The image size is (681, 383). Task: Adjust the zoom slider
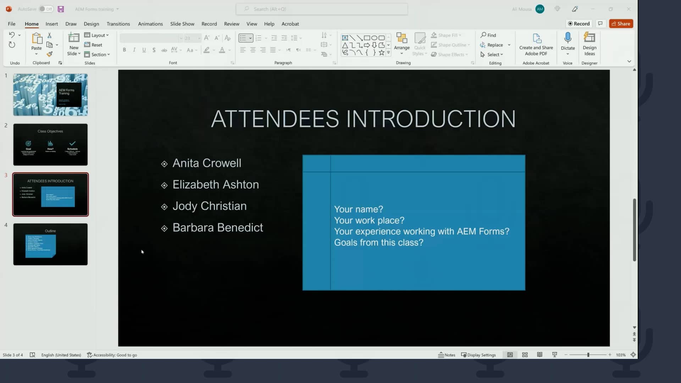(x=588, y=355)
